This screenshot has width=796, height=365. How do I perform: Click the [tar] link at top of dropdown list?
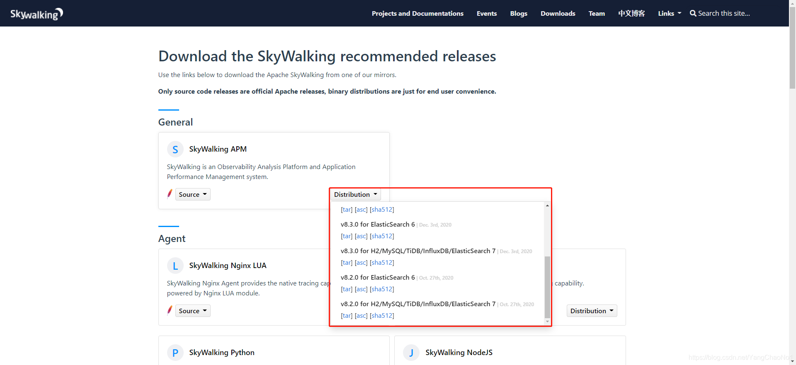coord(347,210)
